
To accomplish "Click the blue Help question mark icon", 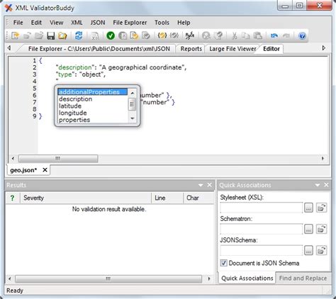I will [x=302, y=35].
